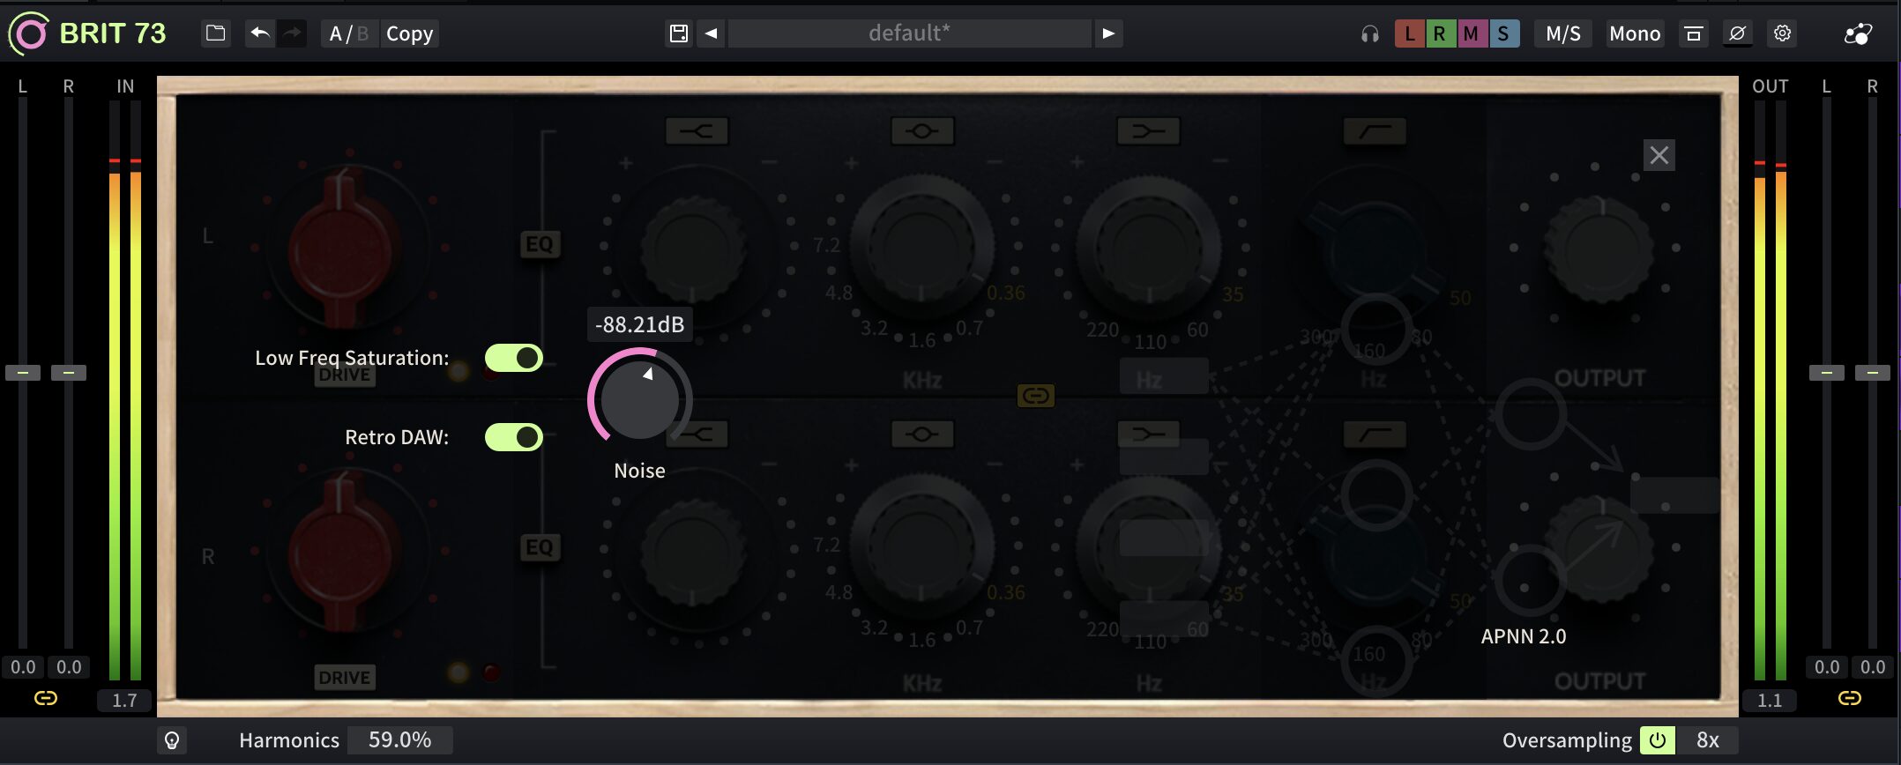1901x765 pixels.
Task: Click the input peak readout 1.7
Action: click(x=124, y=701)
